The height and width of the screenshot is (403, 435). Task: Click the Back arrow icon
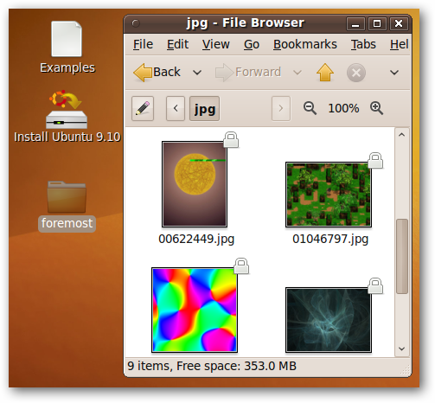point(143,73)
